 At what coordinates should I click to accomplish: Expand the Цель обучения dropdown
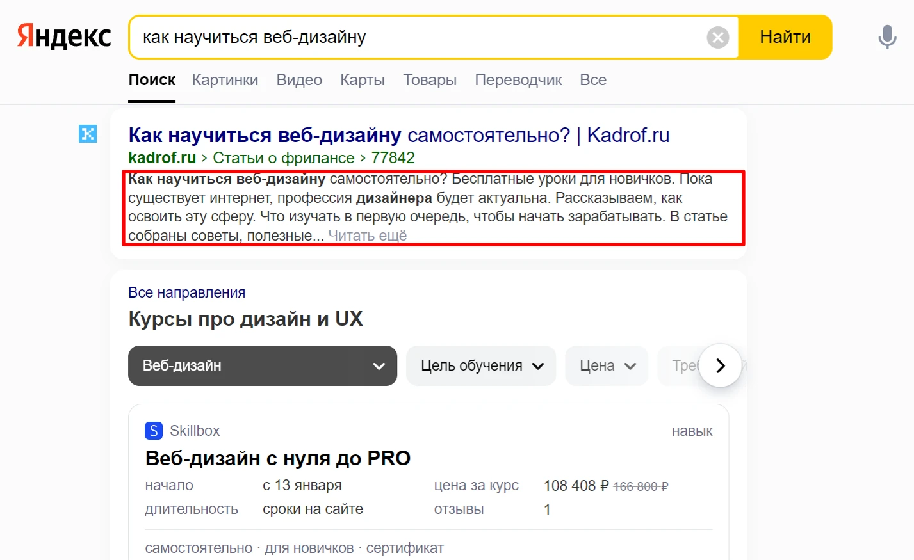click(480, 365)
